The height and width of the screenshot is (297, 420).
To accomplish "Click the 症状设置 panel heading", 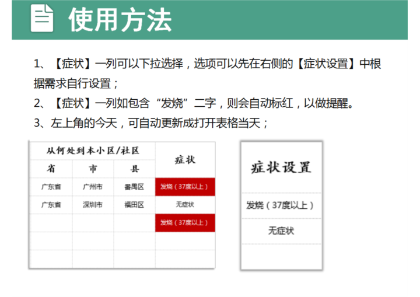I will click(x=281, y=167).
